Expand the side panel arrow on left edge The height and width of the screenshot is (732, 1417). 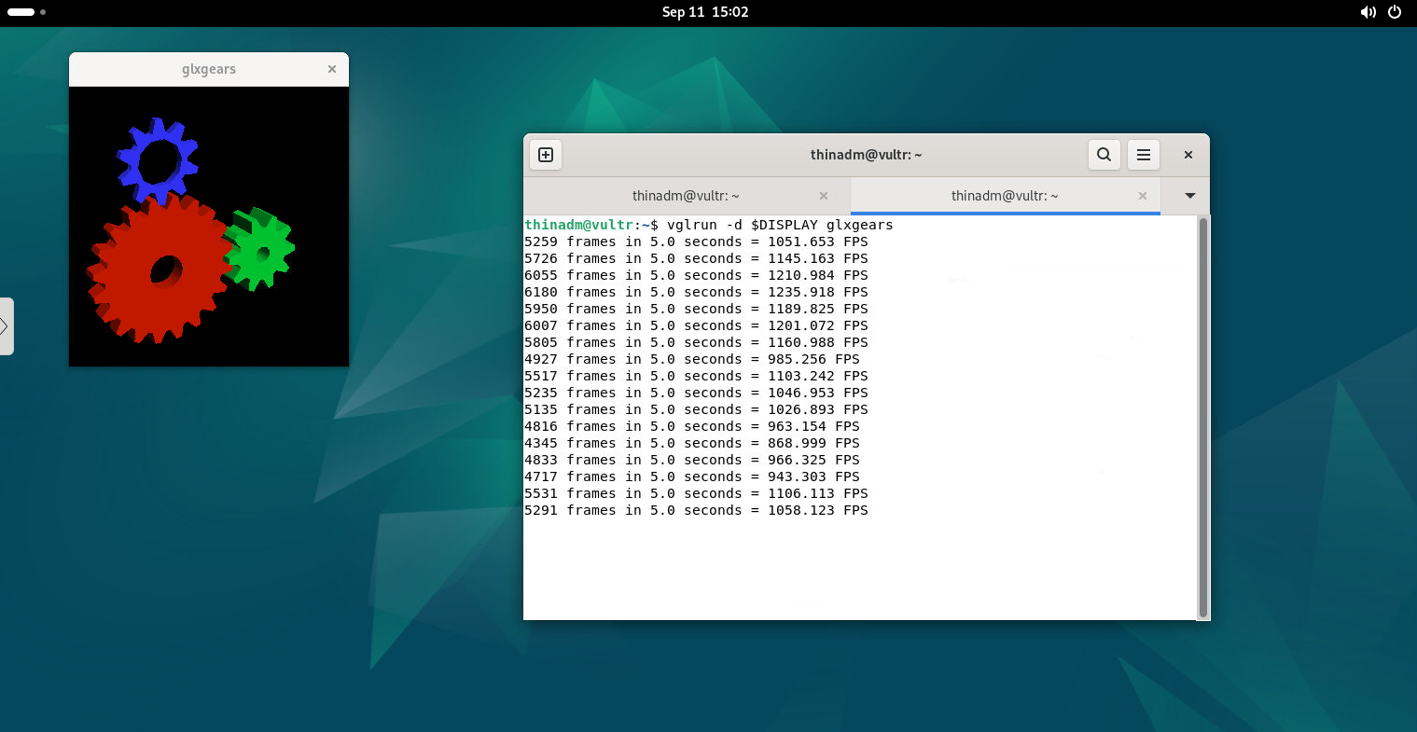point(6,326)
